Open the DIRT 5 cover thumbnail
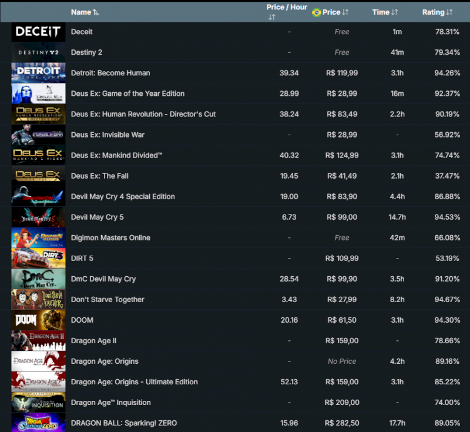Screen dimensions: 470x432 (38, 258)
